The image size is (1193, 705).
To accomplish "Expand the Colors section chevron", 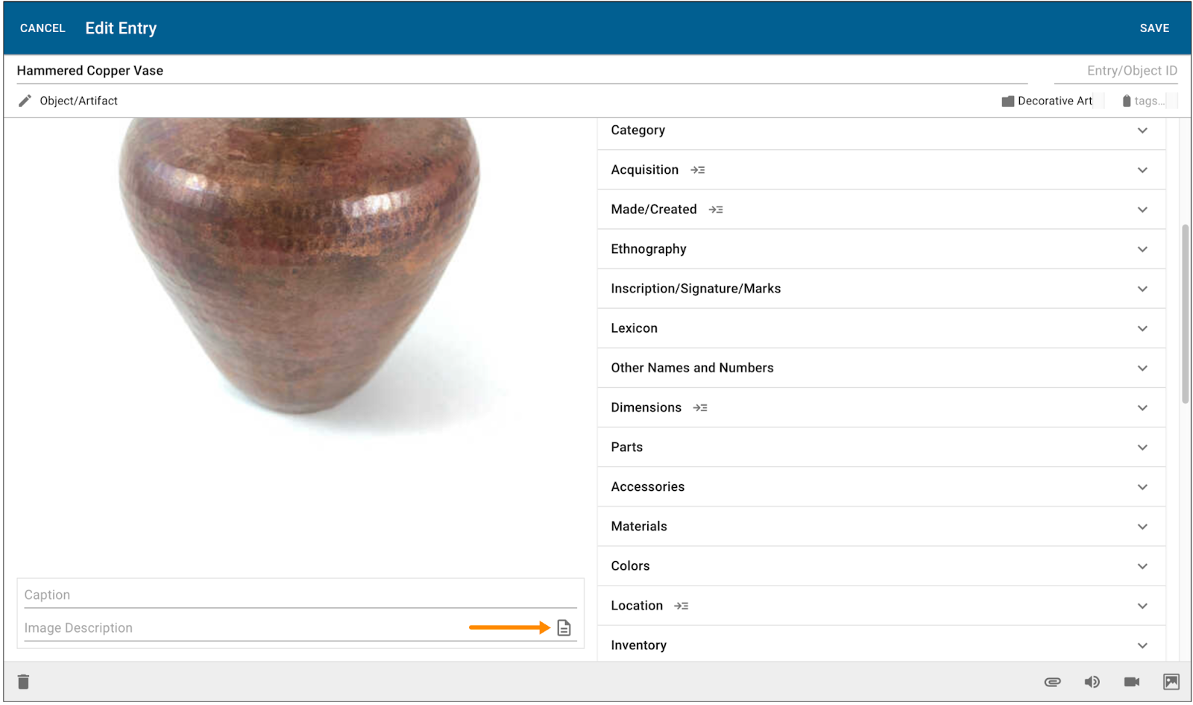I will tap(1142, 566).
